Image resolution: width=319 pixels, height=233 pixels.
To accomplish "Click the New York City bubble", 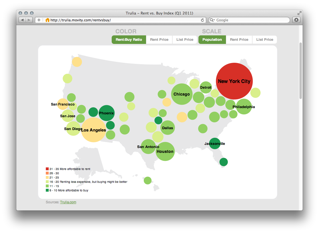I will [x=234, y=81].
